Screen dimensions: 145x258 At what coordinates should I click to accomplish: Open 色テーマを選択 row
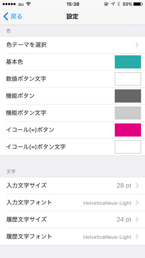[72, 45]
